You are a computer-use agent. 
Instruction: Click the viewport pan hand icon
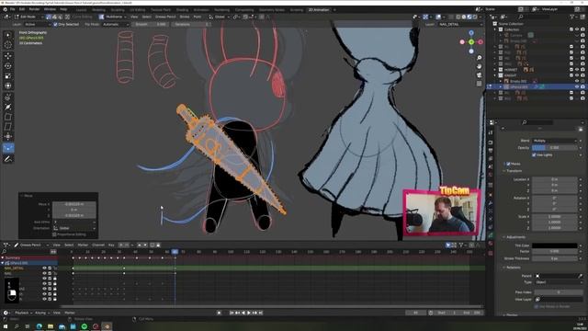coord(479,66)
